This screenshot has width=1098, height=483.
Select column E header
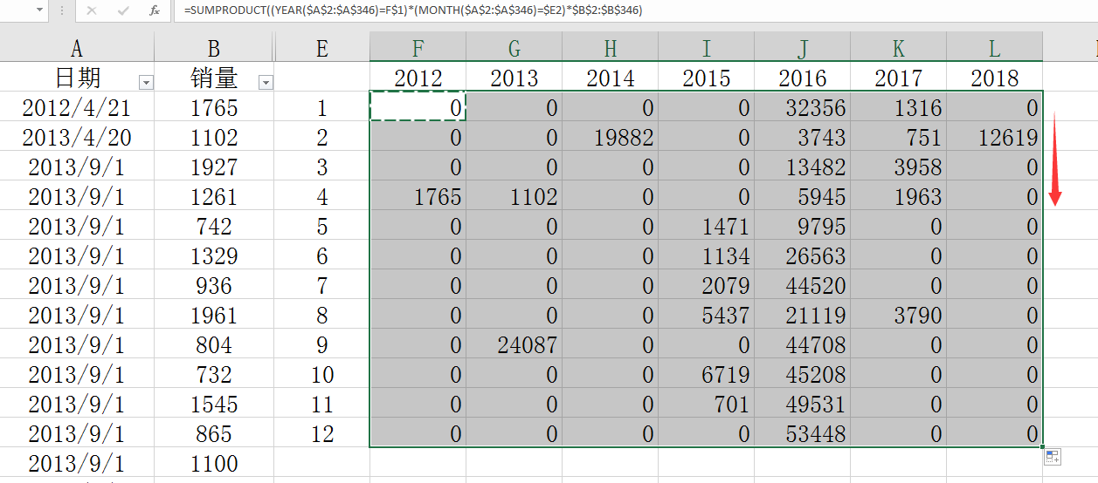click(322, 47)
